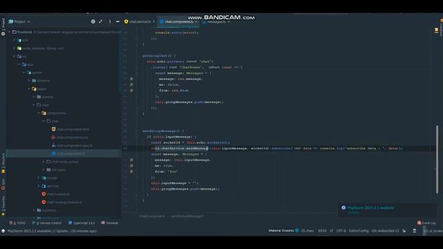This screenshot has width=443, height=249.
Task: Open Project panel options (vertical dots)
Action: pyautogui.click(x=110, y=21)
